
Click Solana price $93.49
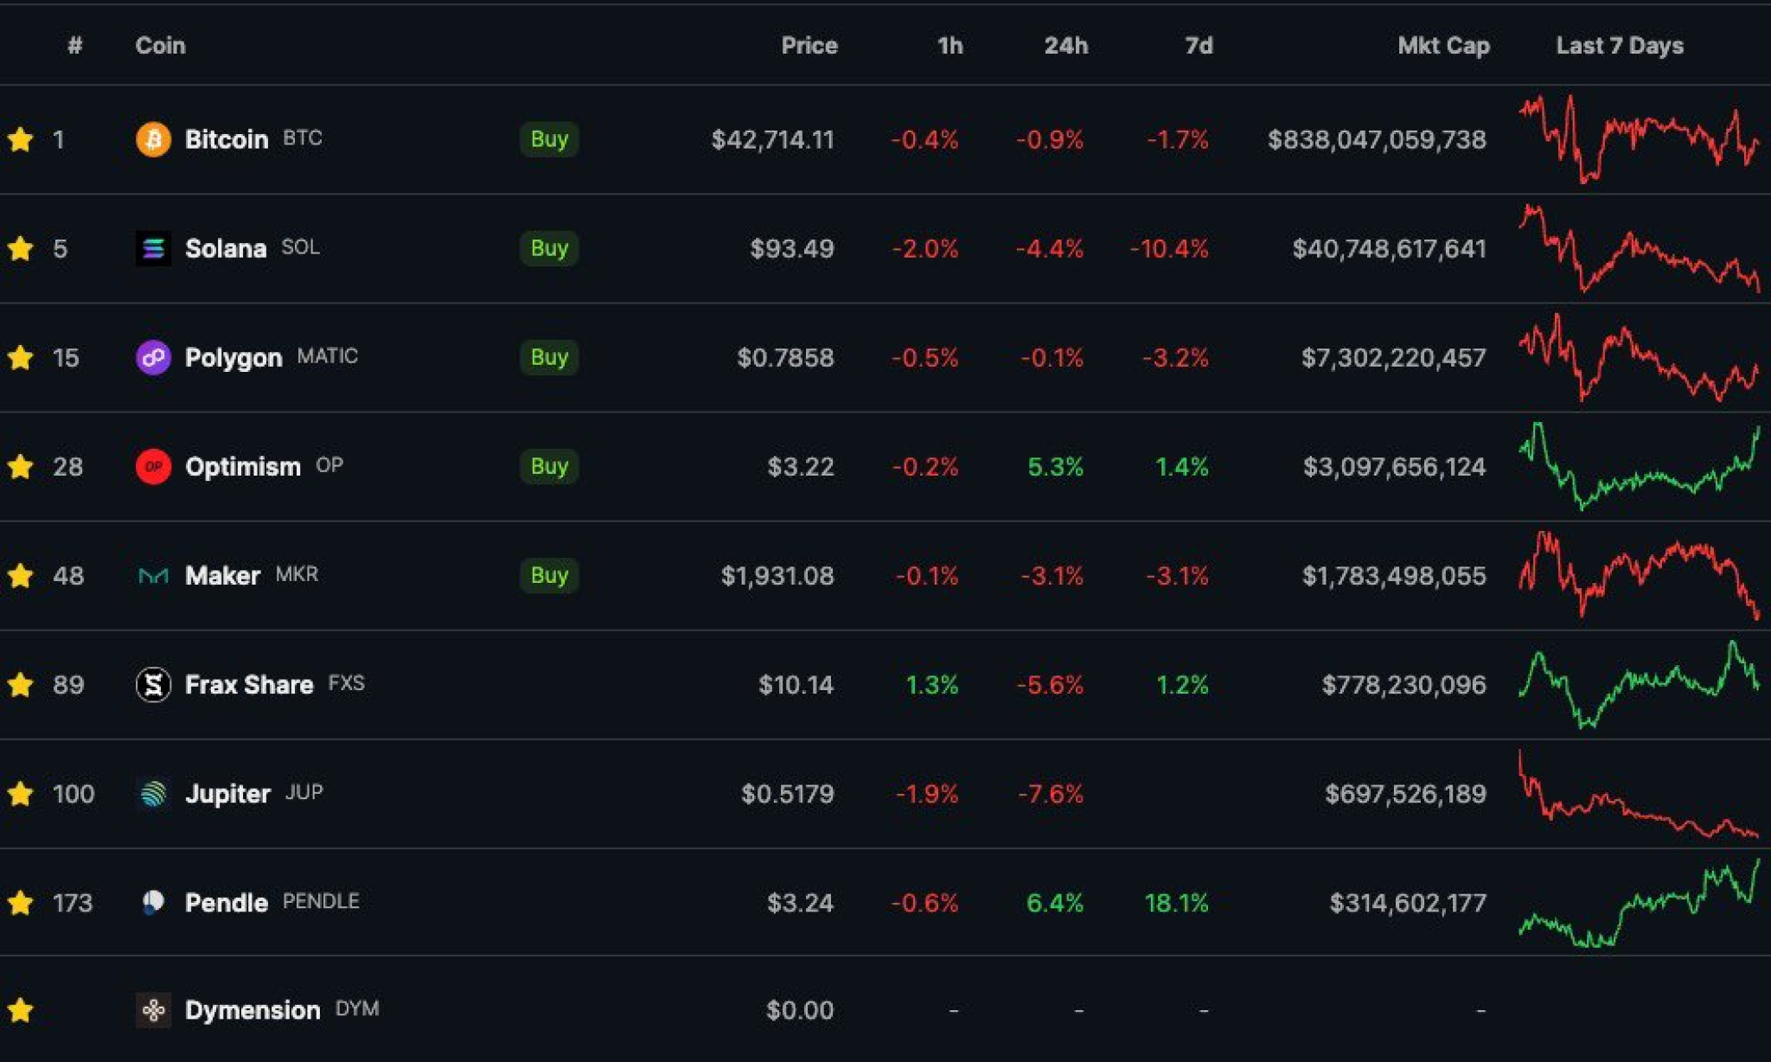coord(792,248)
